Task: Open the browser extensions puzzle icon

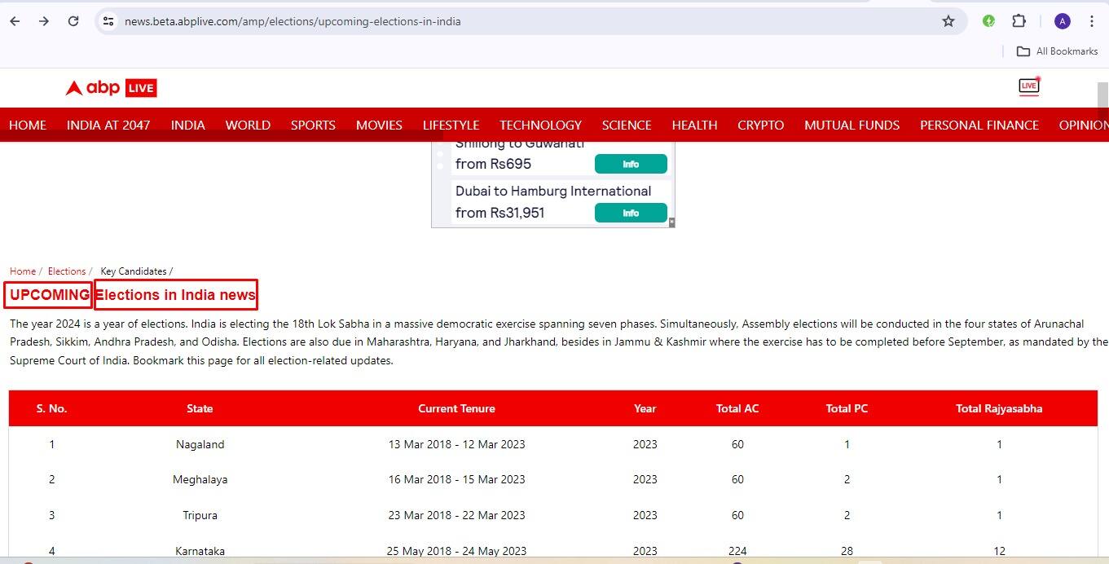Action: click(1019, 21)
